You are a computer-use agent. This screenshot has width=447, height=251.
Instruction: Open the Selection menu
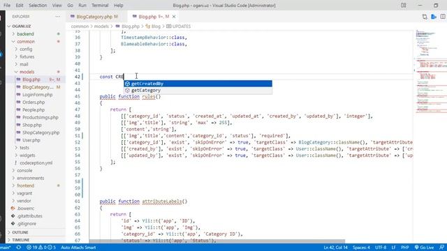tap(38, 6)
